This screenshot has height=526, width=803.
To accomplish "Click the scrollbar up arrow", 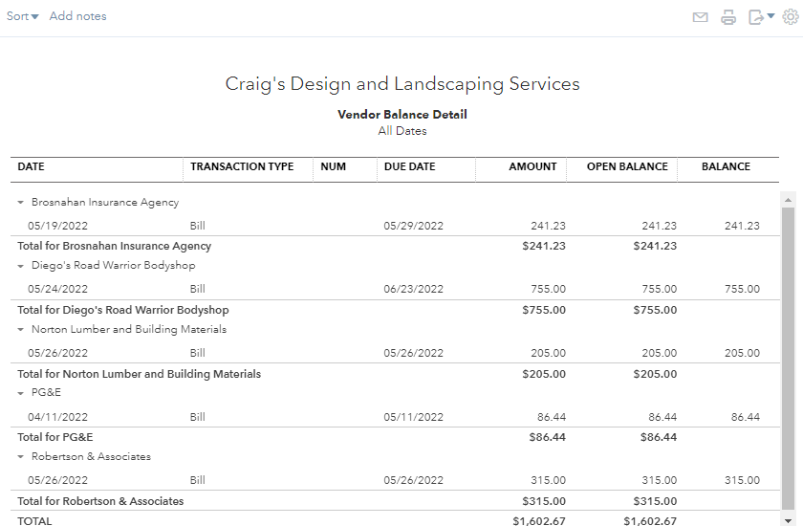I will [x=788, y=200].
